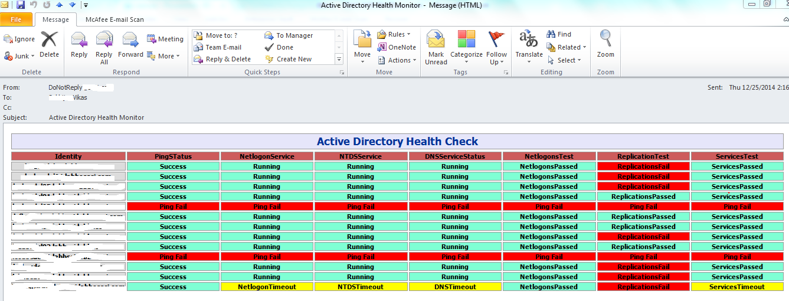Apply the Done quick step
Viewport: 789px width, 301px height.
tap(279, 47)
